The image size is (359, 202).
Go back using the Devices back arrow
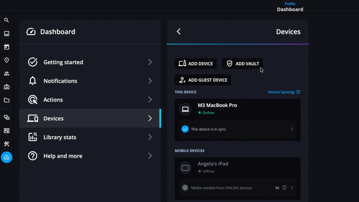[x=179, y=32]
